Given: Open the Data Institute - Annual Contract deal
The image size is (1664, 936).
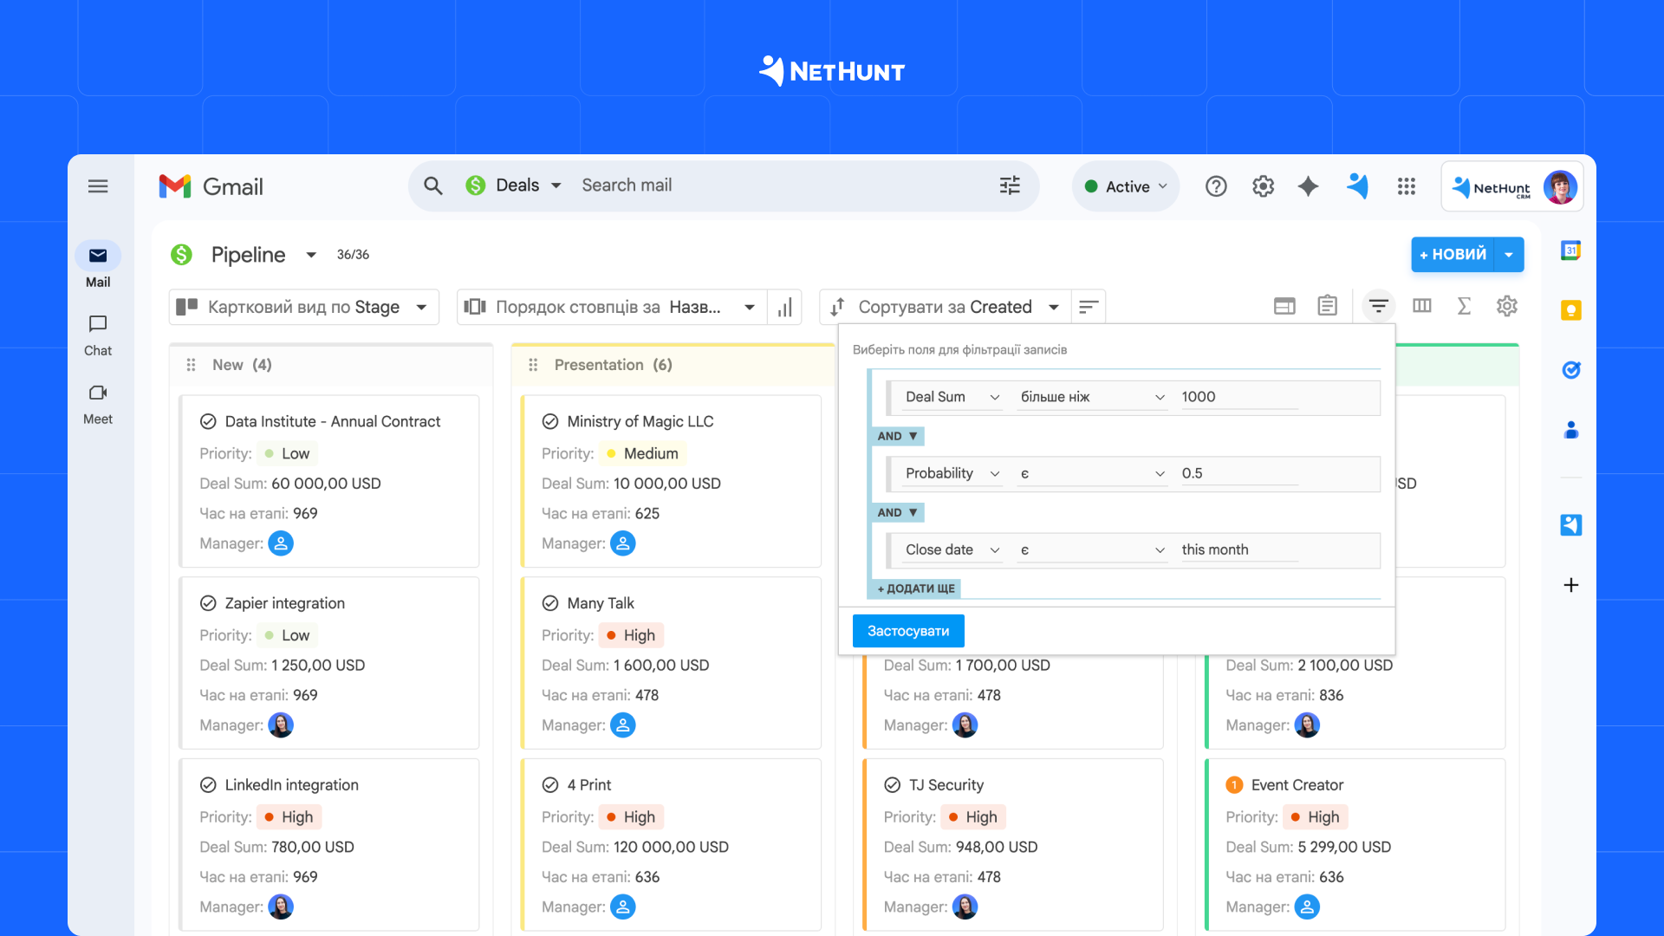Looking at the screenshot, I should [333, 422].
